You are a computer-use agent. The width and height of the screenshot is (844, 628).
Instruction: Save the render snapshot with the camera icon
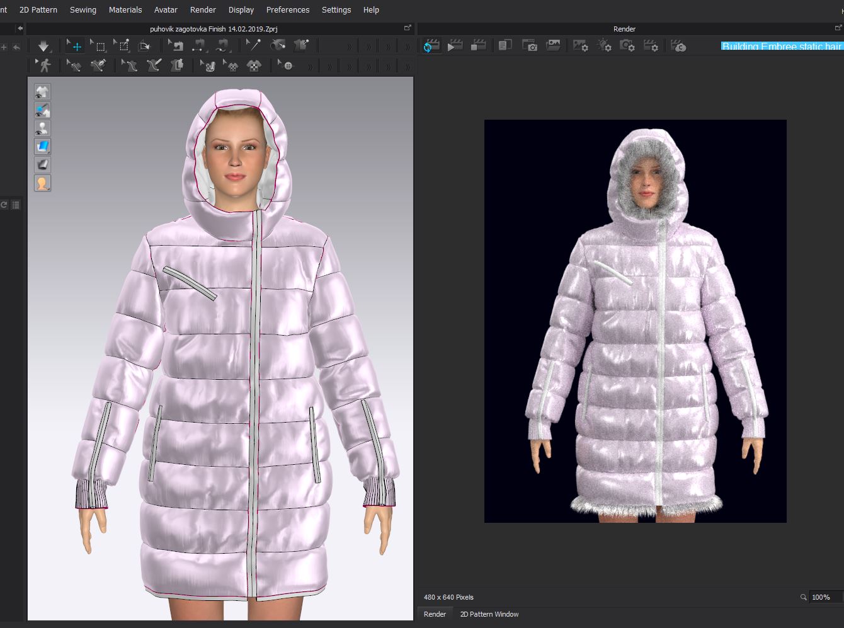coord(530,46)
